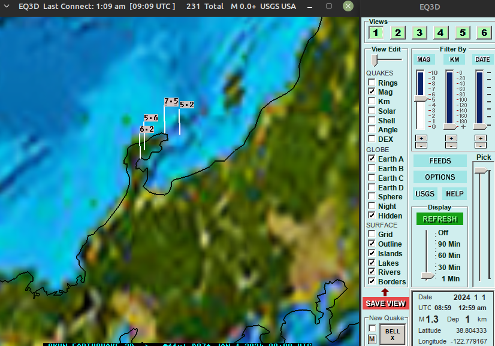Switch to saved view 3
Screen dimensions: 495x346
pos(419,32)
